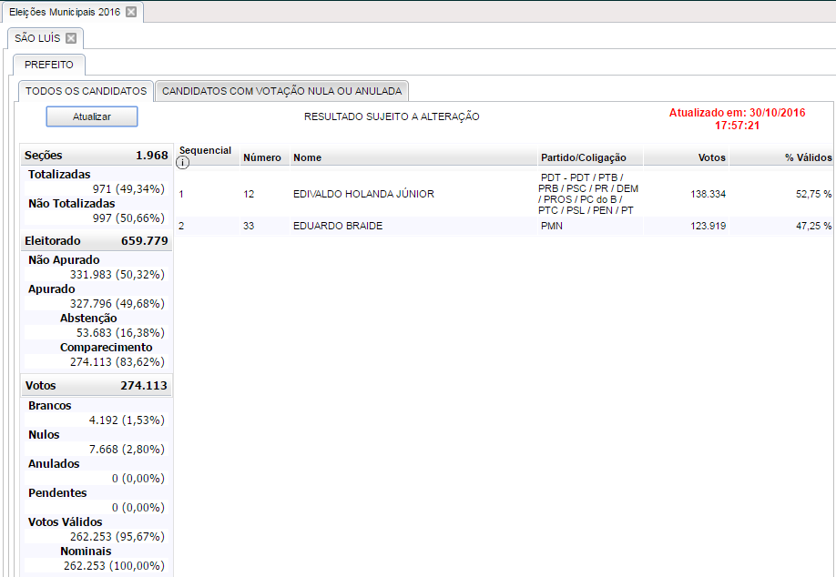The width and height of the screenshot is (836, 577).
Task: Click the Sequencial column header
Action: [205, 150]
